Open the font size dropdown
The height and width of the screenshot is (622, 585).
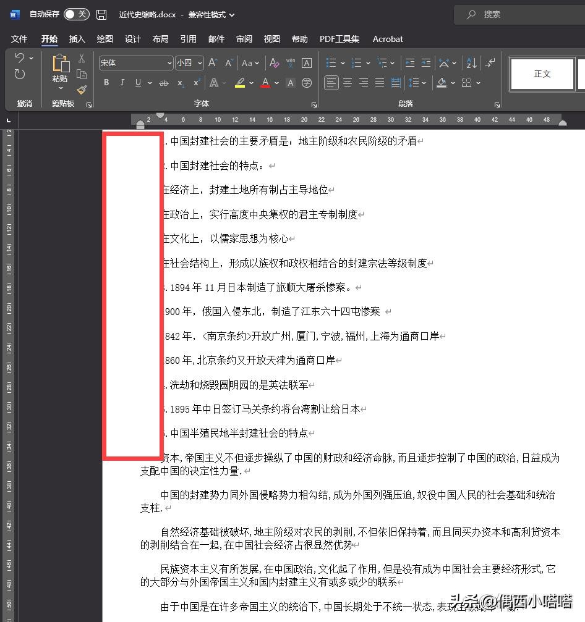[x=200, y=62]
